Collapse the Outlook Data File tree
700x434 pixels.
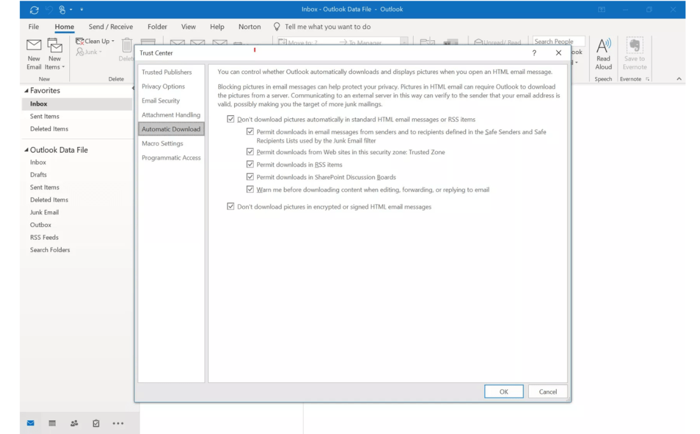click(x=26, y=150)
